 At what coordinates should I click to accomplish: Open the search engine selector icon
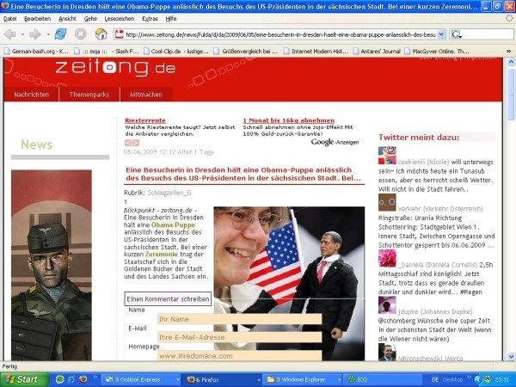coord(456,34)
